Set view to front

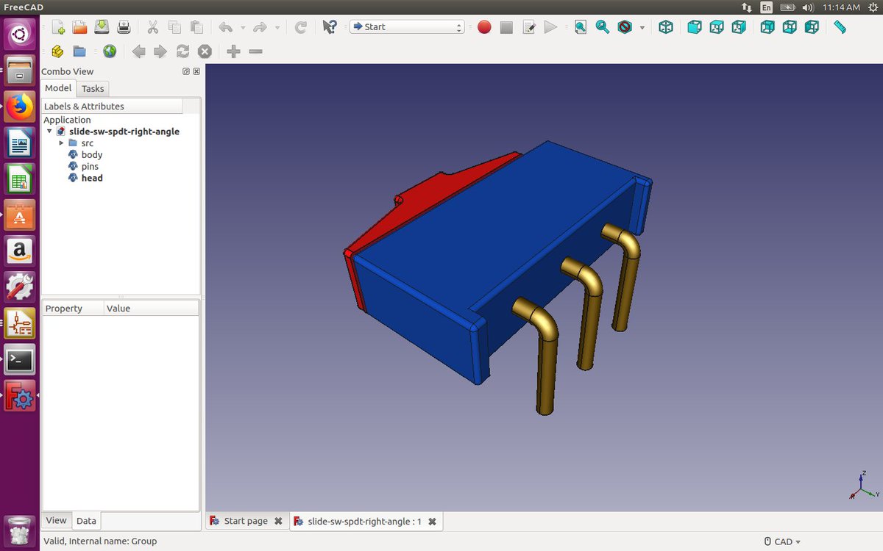694,27
